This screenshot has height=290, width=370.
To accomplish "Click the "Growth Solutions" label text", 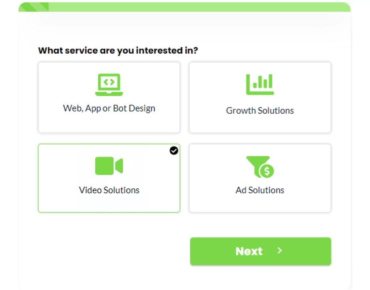I will [260, 111].
